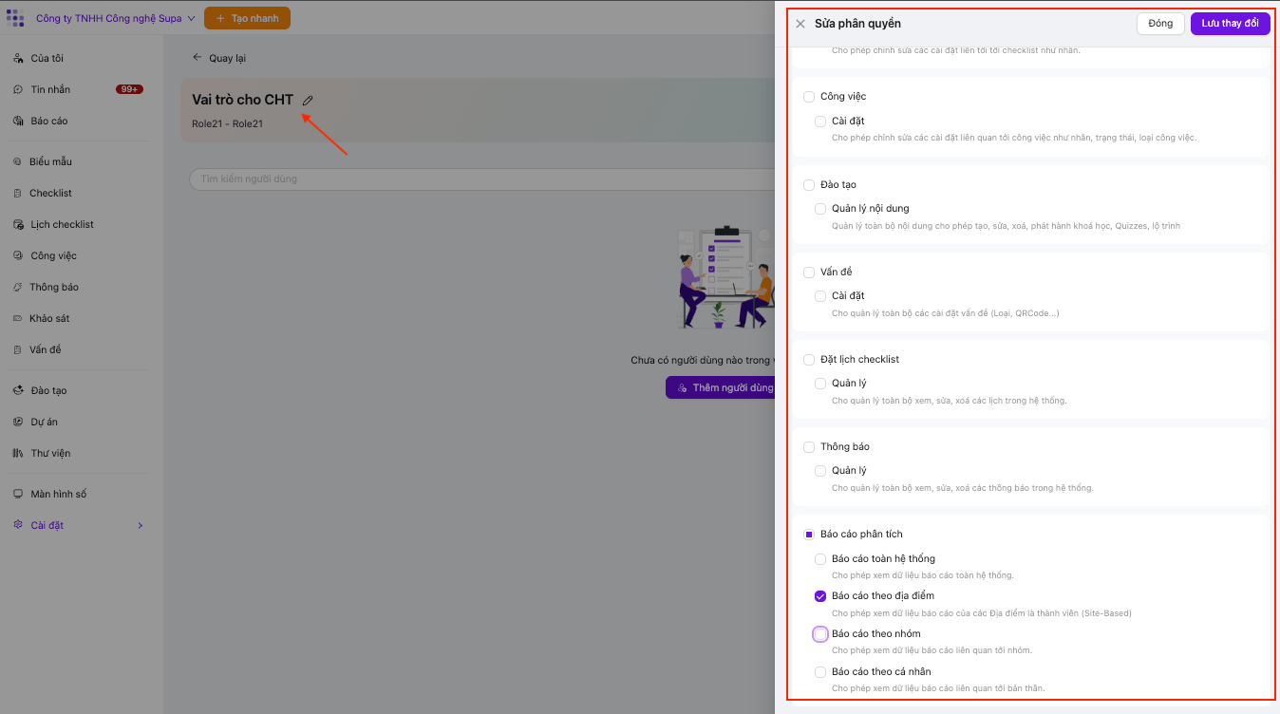
Task: Check Quản lý under Thông báo
Action: point(820,471)
